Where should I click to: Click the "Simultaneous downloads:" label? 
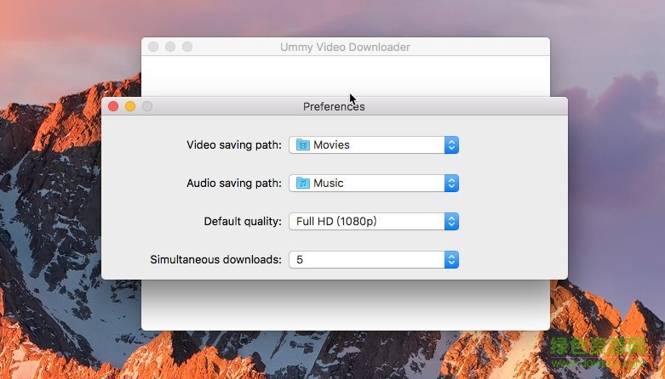[x=215, y=260]
